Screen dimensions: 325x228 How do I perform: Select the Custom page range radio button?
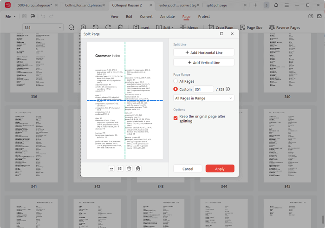pyautogui.click(x=175, y=89)
